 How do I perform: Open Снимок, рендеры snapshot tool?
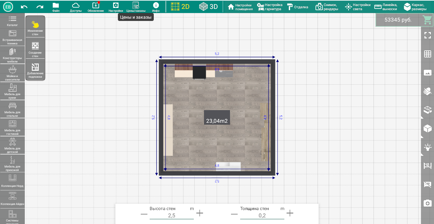coord(327,7)
